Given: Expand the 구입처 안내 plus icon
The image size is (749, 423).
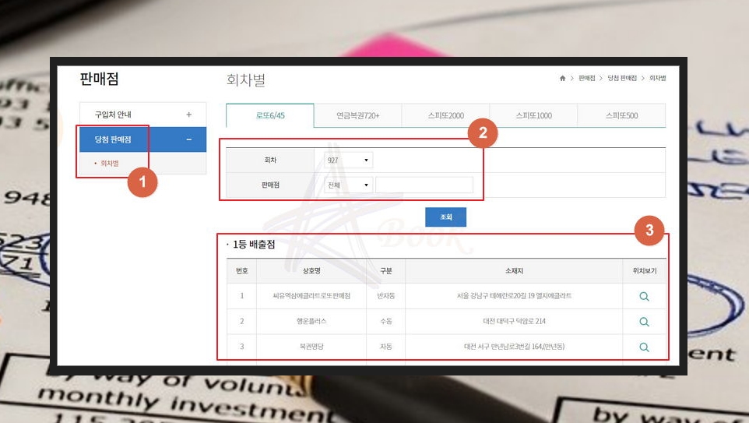Looking at the screenshot, I should pos(188,115).
